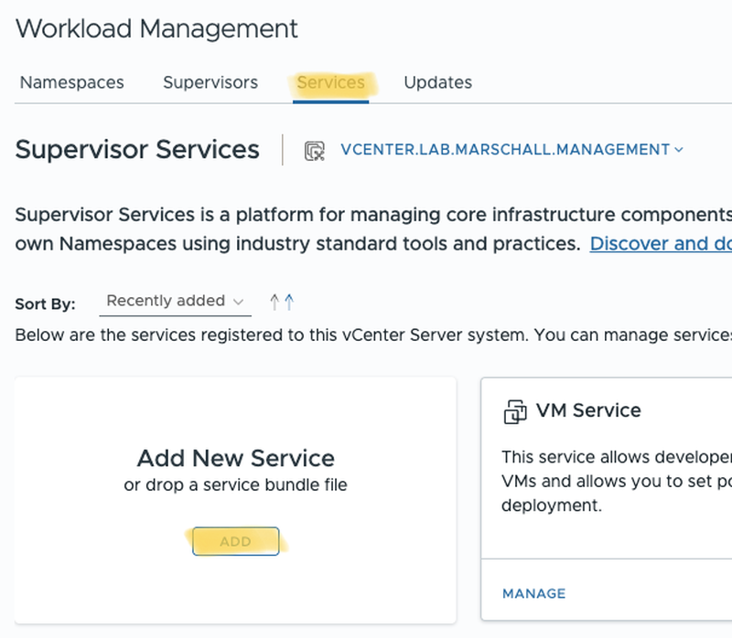Viewport: 732px width, 638px height.
Task: Click the VM Service card icon
Action: (515, 411)
